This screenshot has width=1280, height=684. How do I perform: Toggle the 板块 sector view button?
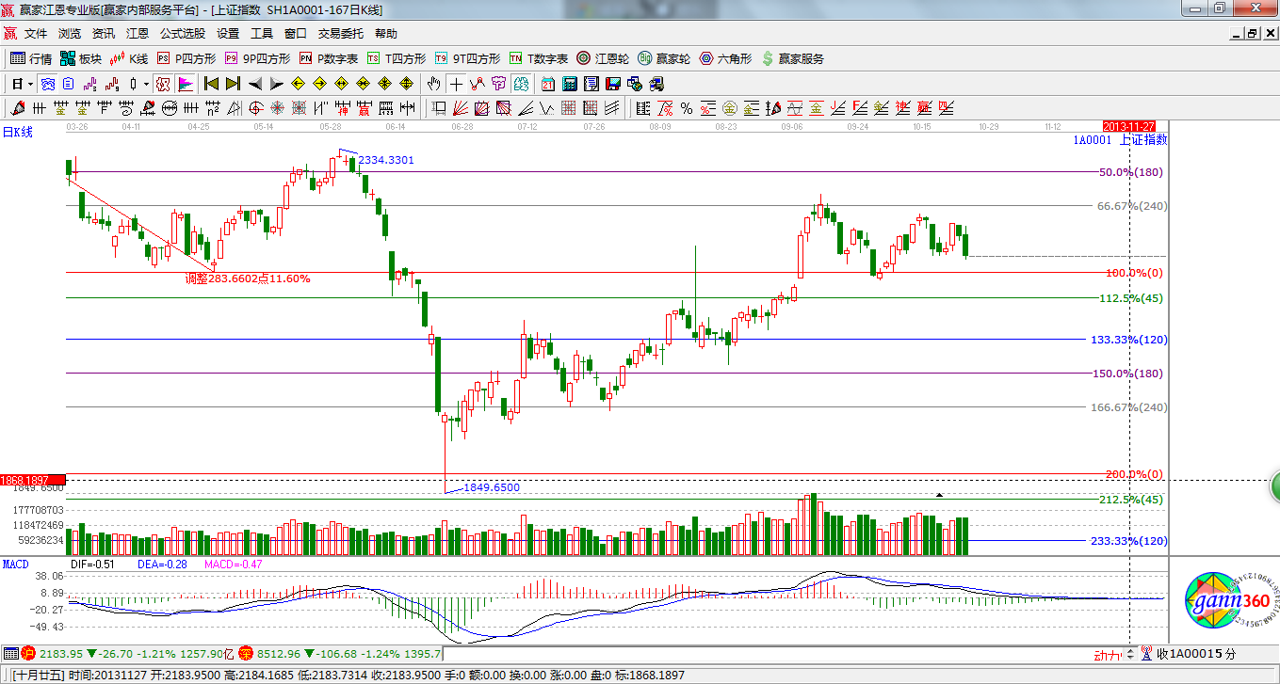point(80,58)
